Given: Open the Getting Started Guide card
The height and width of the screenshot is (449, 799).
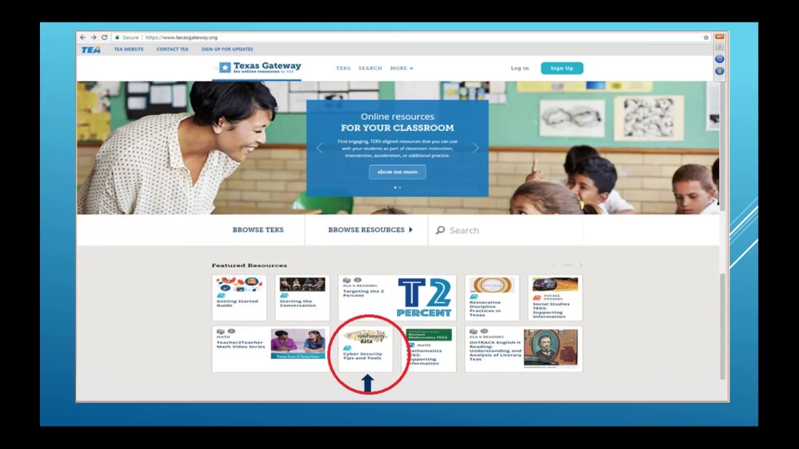Looking at the screenshot, I should coord(239,298).
